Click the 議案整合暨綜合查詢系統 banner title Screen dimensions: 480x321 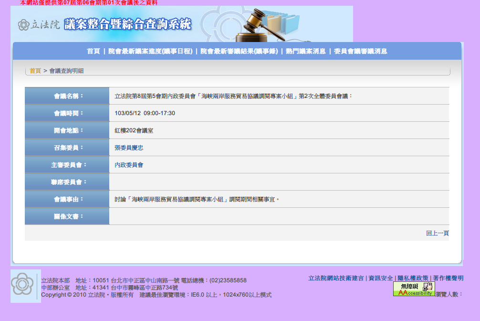tap(127, 24)
